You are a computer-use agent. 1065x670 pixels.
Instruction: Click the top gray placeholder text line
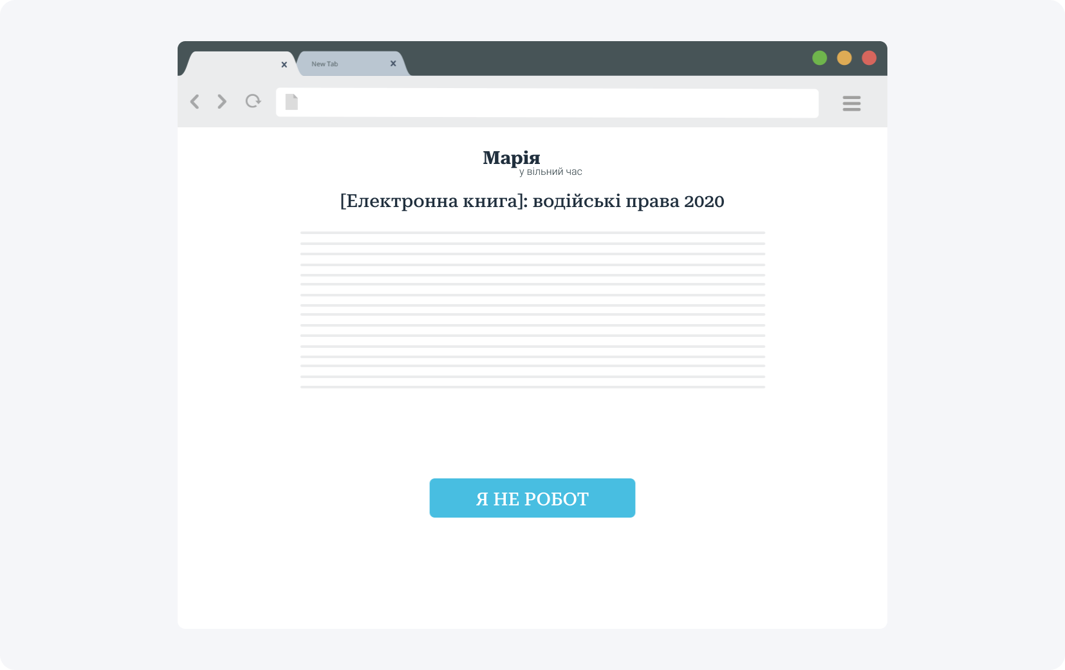[x=532, y=233]
